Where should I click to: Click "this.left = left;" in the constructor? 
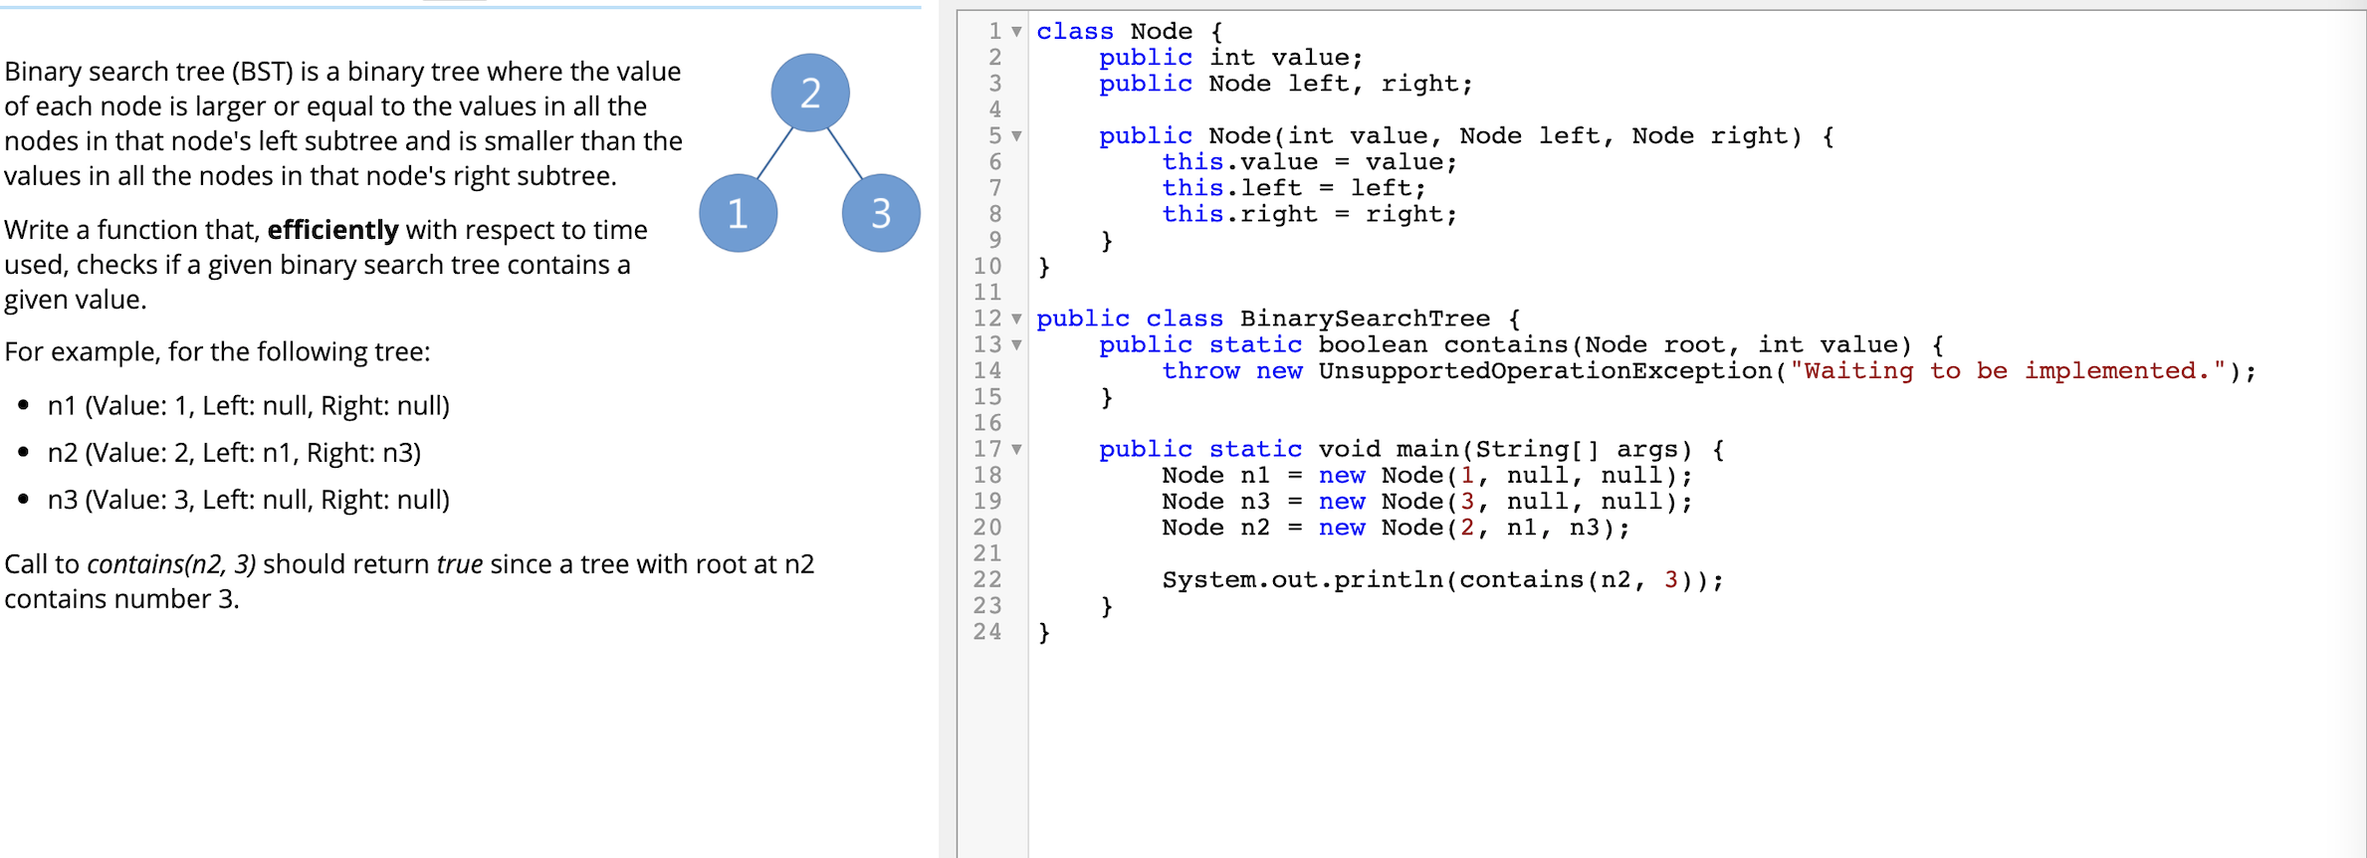coord(1294,188)
